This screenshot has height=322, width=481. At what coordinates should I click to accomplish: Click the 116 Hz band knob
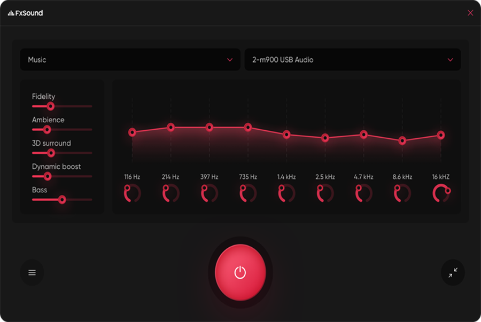coord(132,193)
